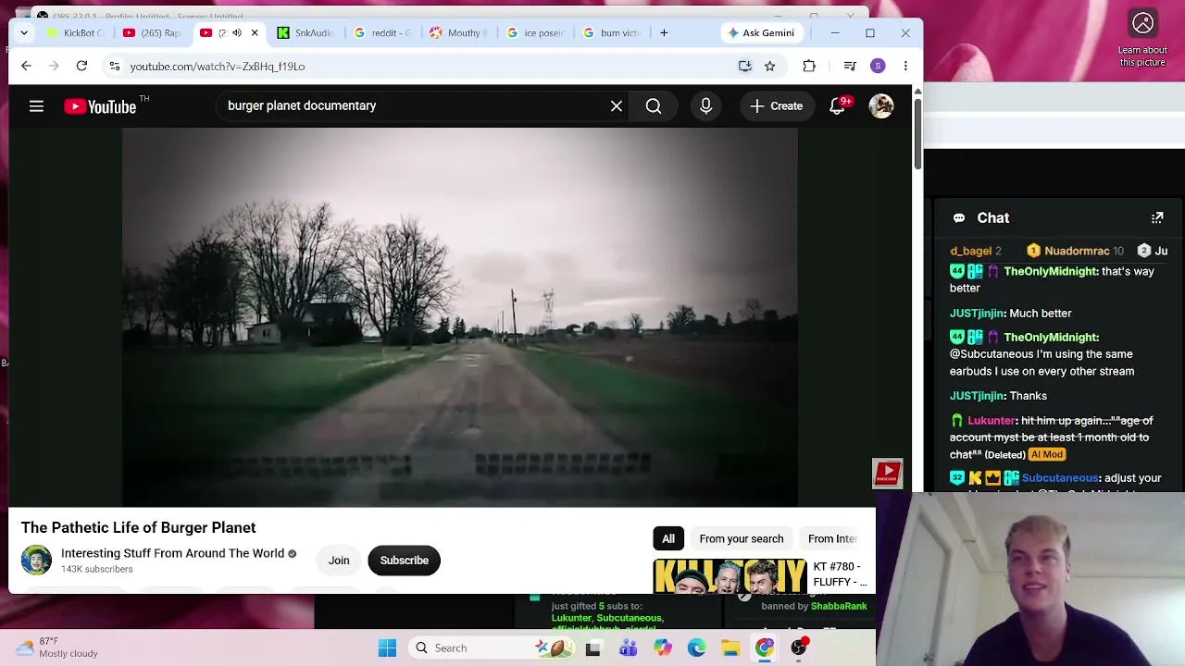
Task: Open Task View on the taskbar
Action: point(592,647)
